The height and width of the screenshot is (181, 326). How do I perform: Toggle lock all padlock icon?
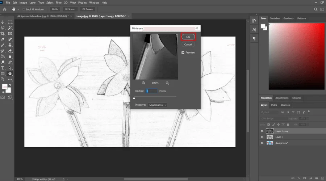coord(288,125)
